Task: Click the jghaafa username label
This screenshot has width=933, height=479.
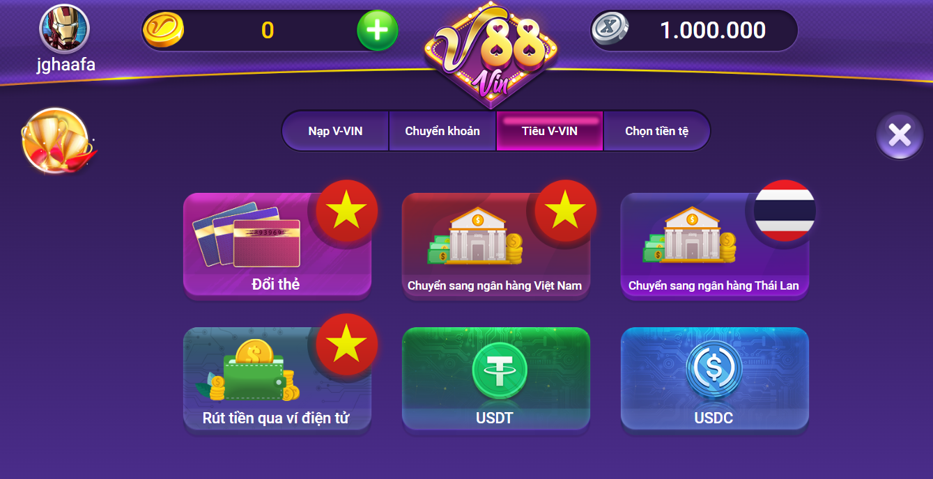Action: coord(66,65)
